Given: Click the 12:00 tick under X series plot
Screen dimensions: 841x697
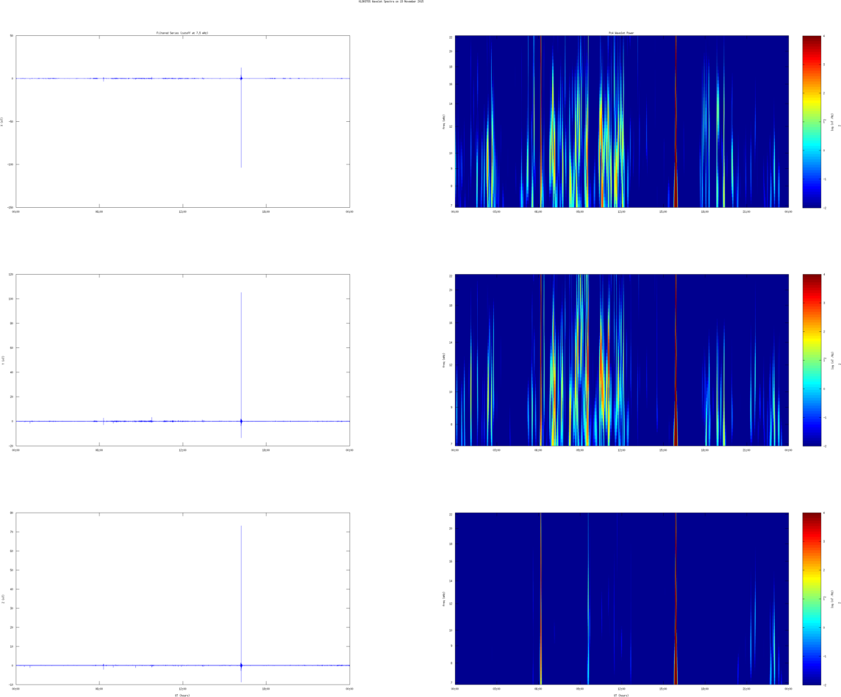Looking at the screenshot, I should pos(182,212).
